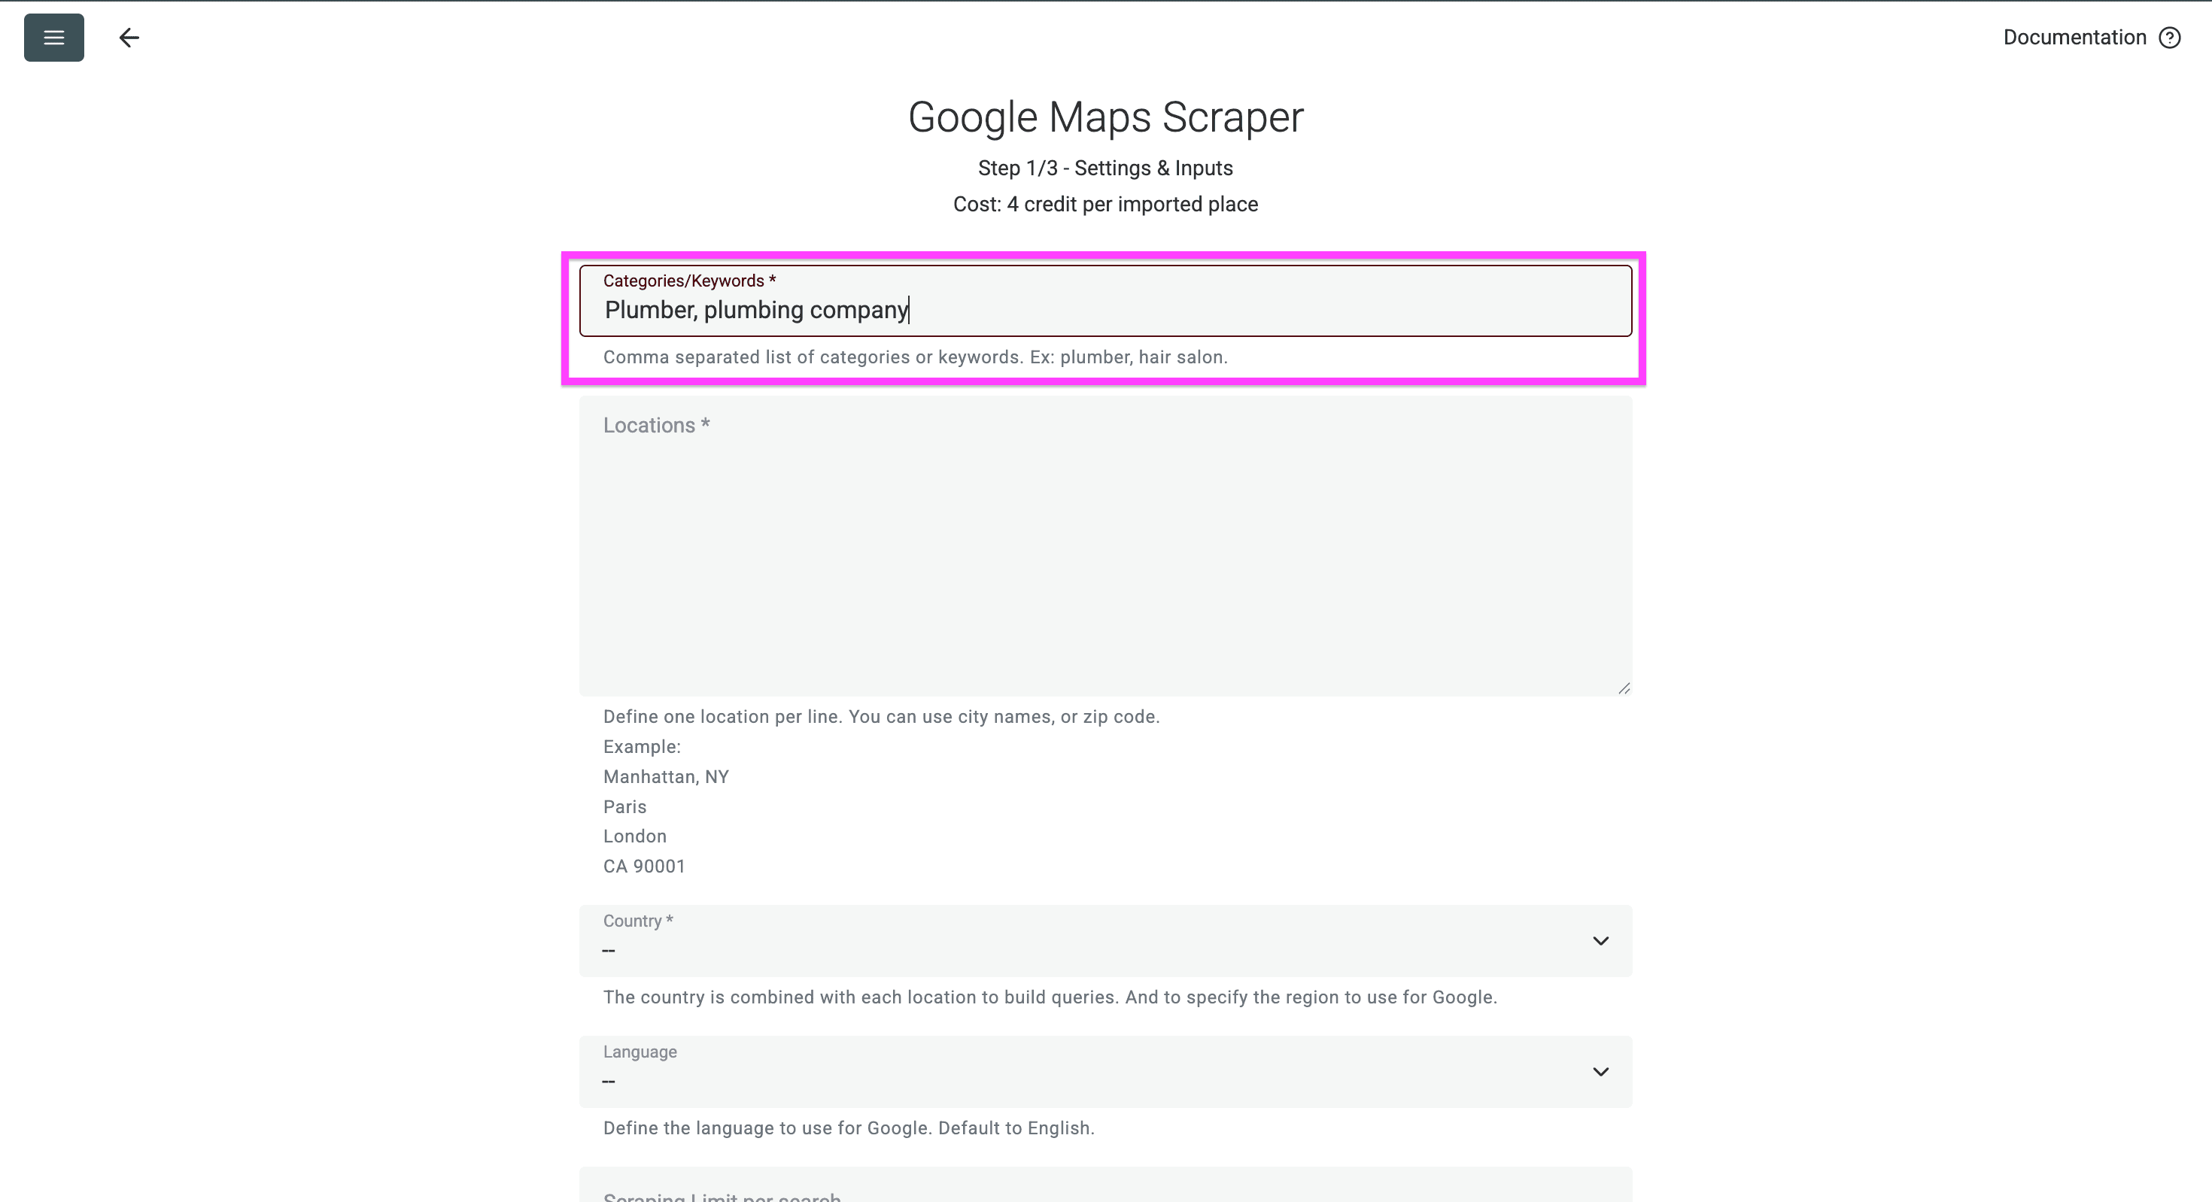Open the hamburger navigation menu
Screen dimensions: 2212x1202
click(x=53, y=37)
